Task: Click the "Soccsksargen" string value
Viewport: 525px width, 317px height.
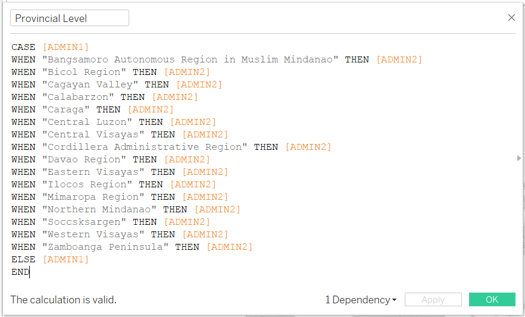Action: [x=84, y=222]
